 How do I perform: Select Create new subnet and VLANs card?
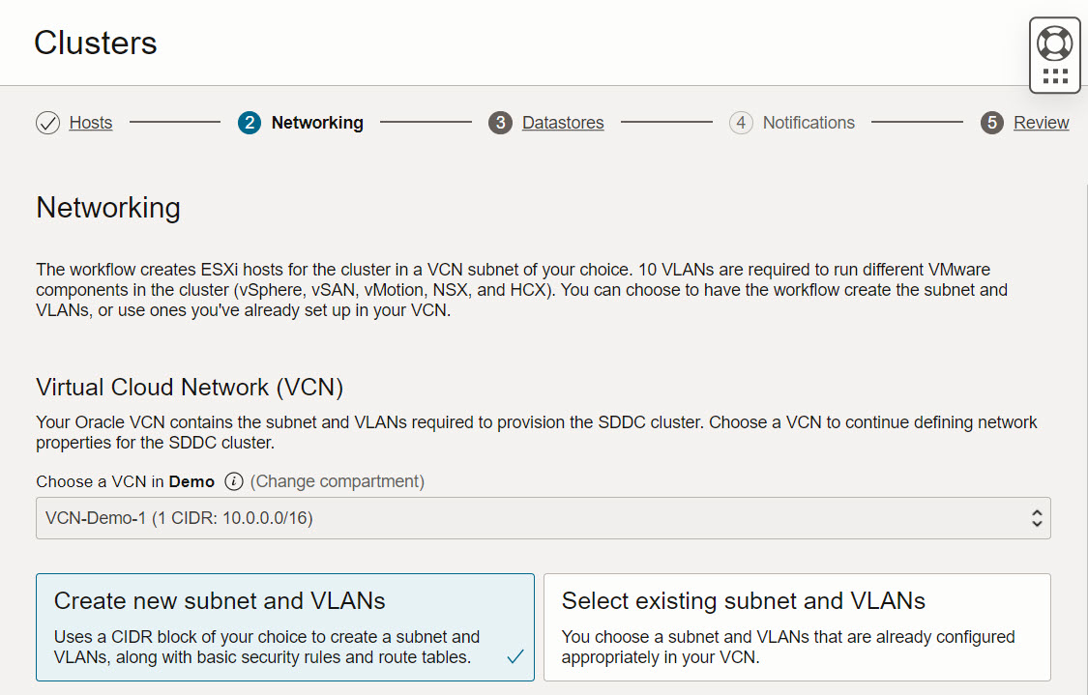[285, 627]
